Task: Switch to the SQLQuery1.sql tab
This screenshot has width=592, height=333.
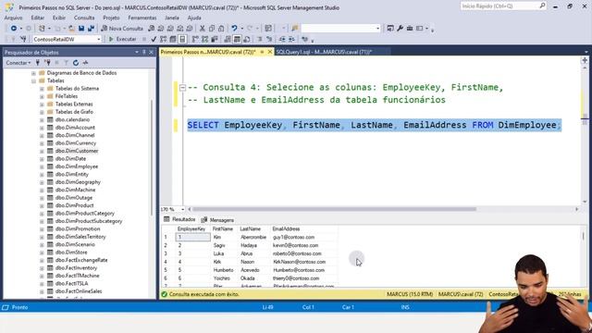Action: [x=324, y=52]
